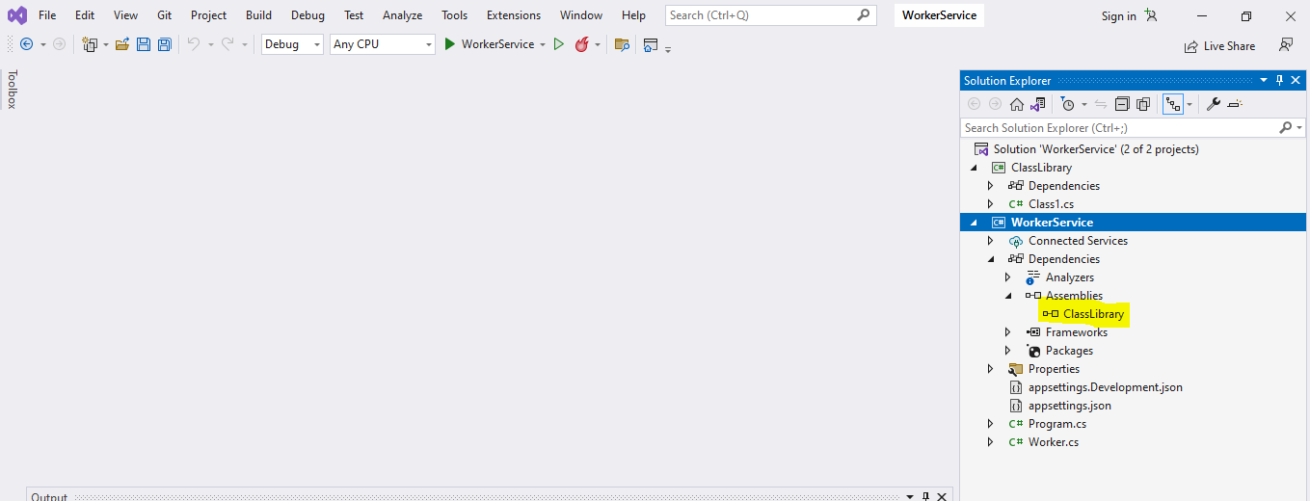The width and height of the screenshot is (1310, 501).
Task: Click the Start Without Debugging outline play icon
Action: coord(558,44)
